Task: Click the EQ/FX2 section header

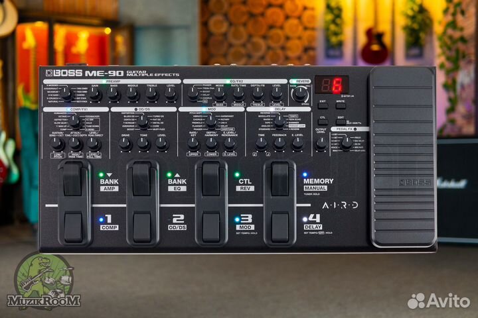Action: (235, 81)
